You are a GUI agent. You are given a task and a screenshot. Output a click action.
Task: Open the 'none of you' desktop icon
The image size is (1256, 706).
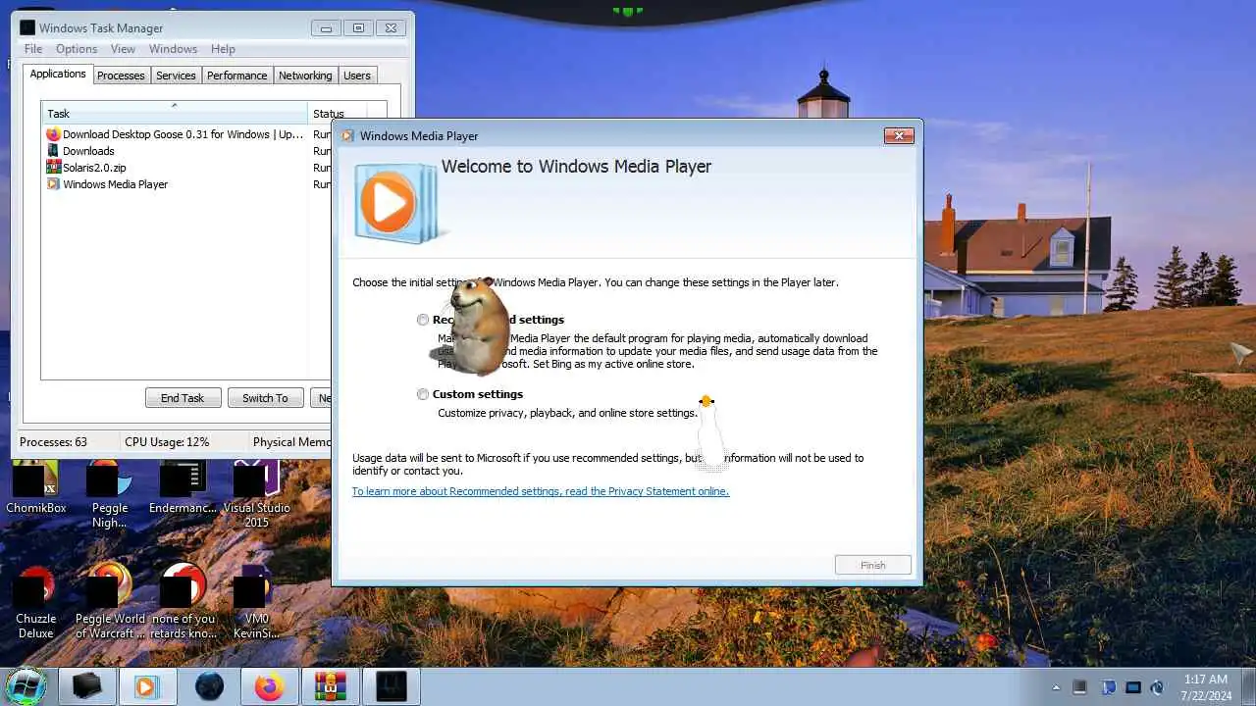pyautogui.click(x=183, y=602)
